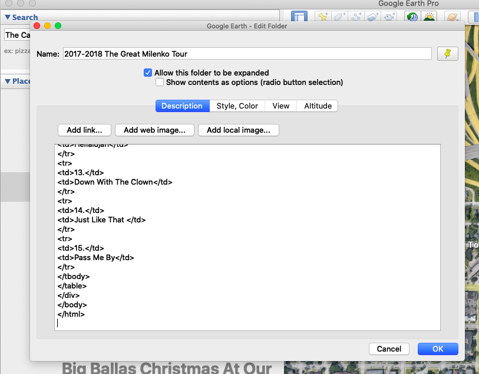Zoom the Edit Folder dialog with green button
The width and height of the screenshot is (479, 374).
[x=58, y=26]
